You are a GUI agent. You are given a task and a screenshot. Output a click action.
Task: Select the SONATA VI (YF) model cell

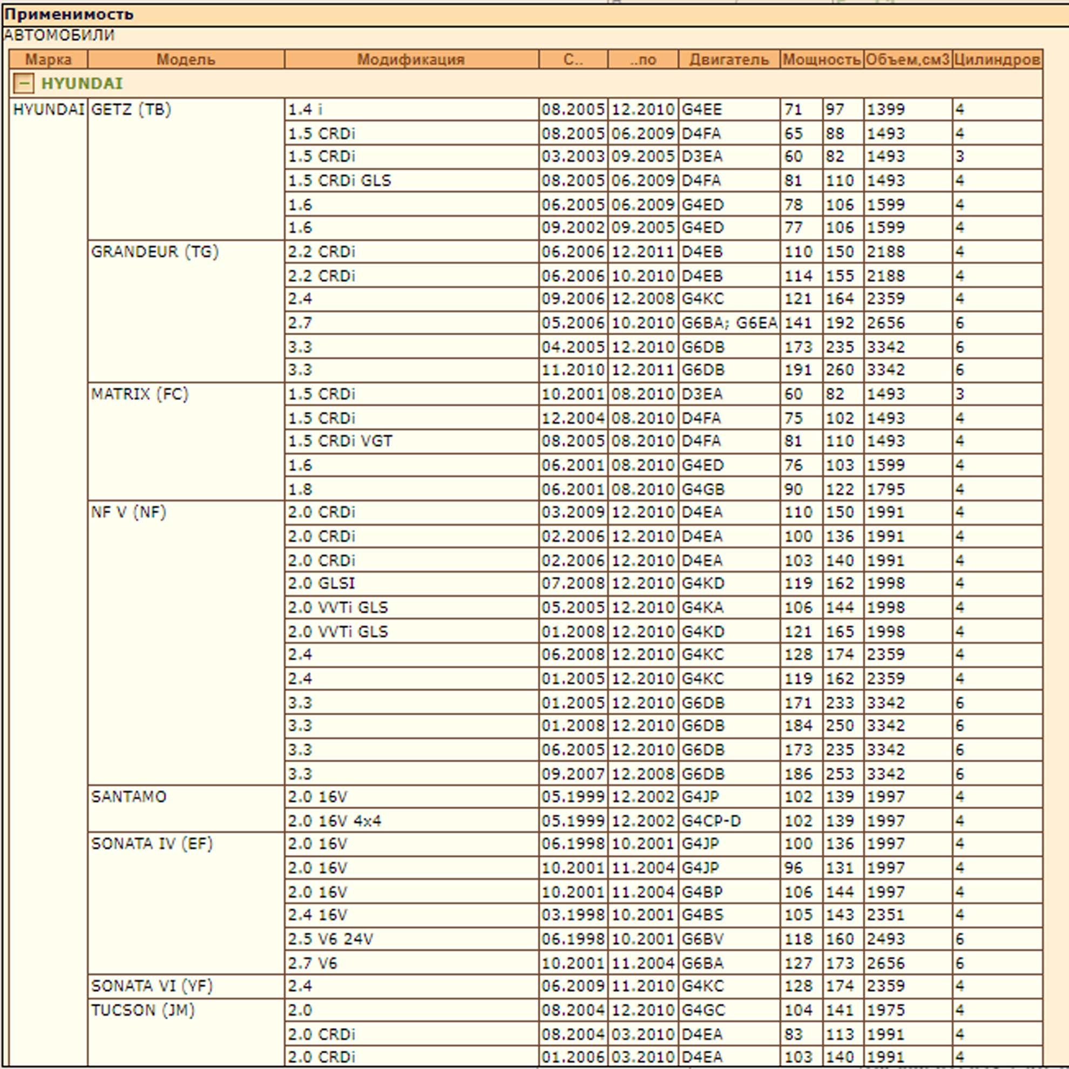point(186,986)
